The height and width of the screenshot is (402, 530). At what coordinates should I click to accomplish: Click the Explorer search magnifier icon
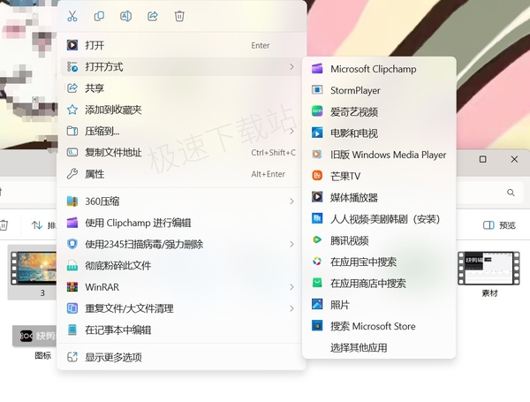[x=511, y=193]
